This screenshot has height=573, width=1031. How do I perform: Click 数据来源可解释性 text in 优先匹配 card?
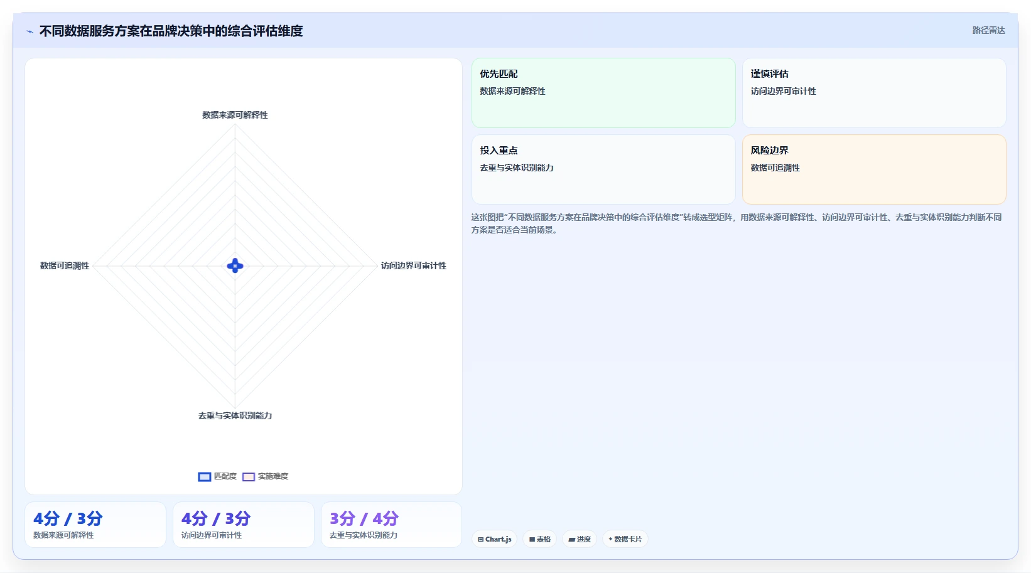tap(512, 91)
